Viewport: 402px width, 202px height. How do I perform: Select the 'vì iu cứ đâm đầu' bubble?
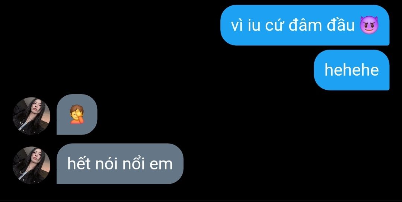click(305, 25)
